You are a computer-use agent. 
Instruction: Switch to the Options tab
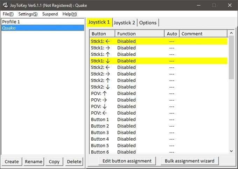[148, 22]
